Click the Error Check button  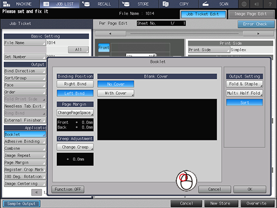click(x=256, y=24)
